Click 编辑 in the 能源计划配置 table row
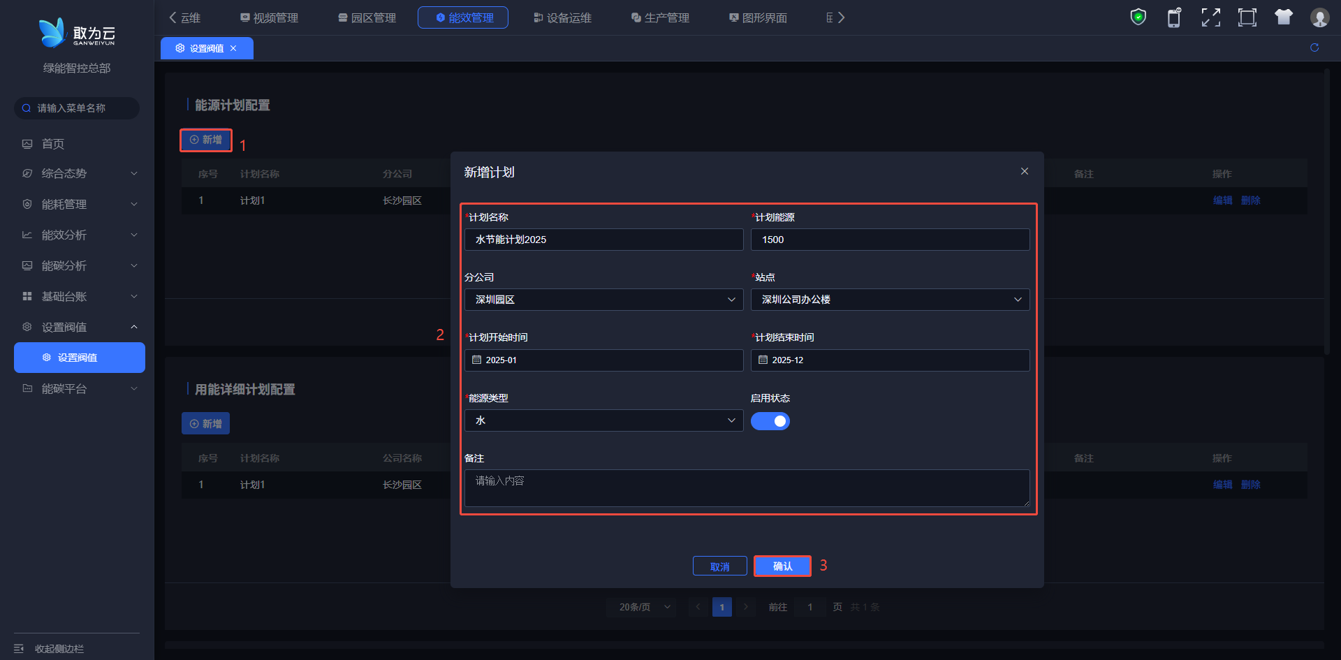This screenshot has height=660, width=1341. 1222,200
